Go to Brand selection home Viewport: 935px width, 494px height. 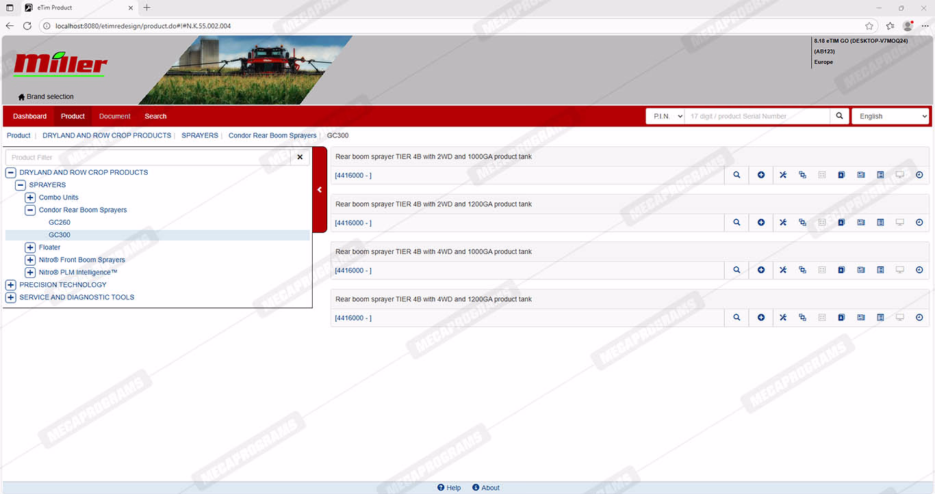(46, 96)
